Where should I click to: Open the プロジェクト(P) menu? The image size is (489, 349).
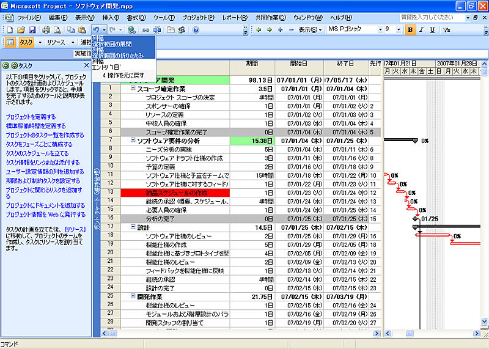click(x=198, y=18)
